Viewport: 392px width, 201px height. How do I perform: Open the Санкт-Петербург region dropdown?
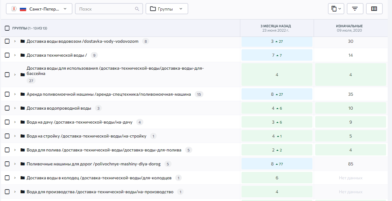(x=39, y=9)
